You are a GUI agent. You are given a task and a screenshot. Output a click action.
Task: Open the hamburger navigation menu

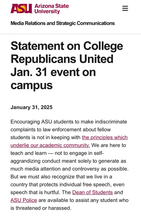[125, 8]
